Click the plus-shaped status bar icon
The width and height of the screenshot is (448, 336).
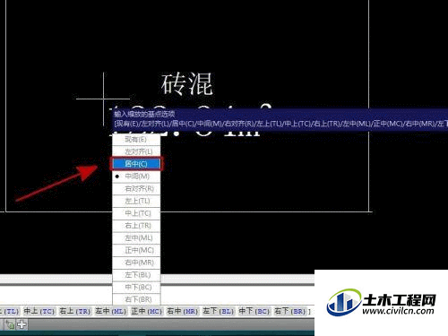coord(22,324)
